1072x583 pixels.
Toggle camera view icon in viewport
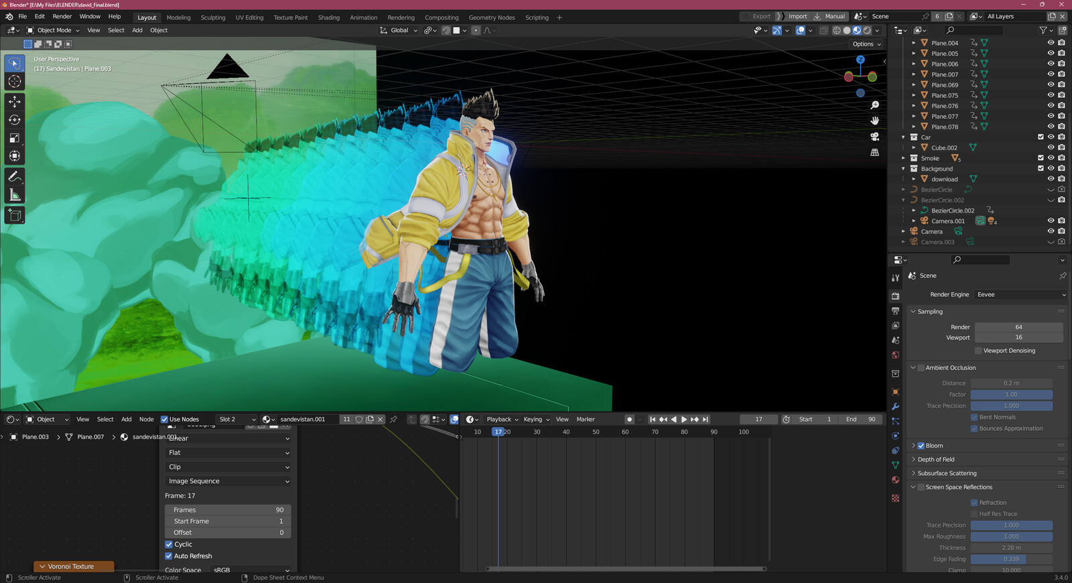pyautogui.click(x=874, y=137)
